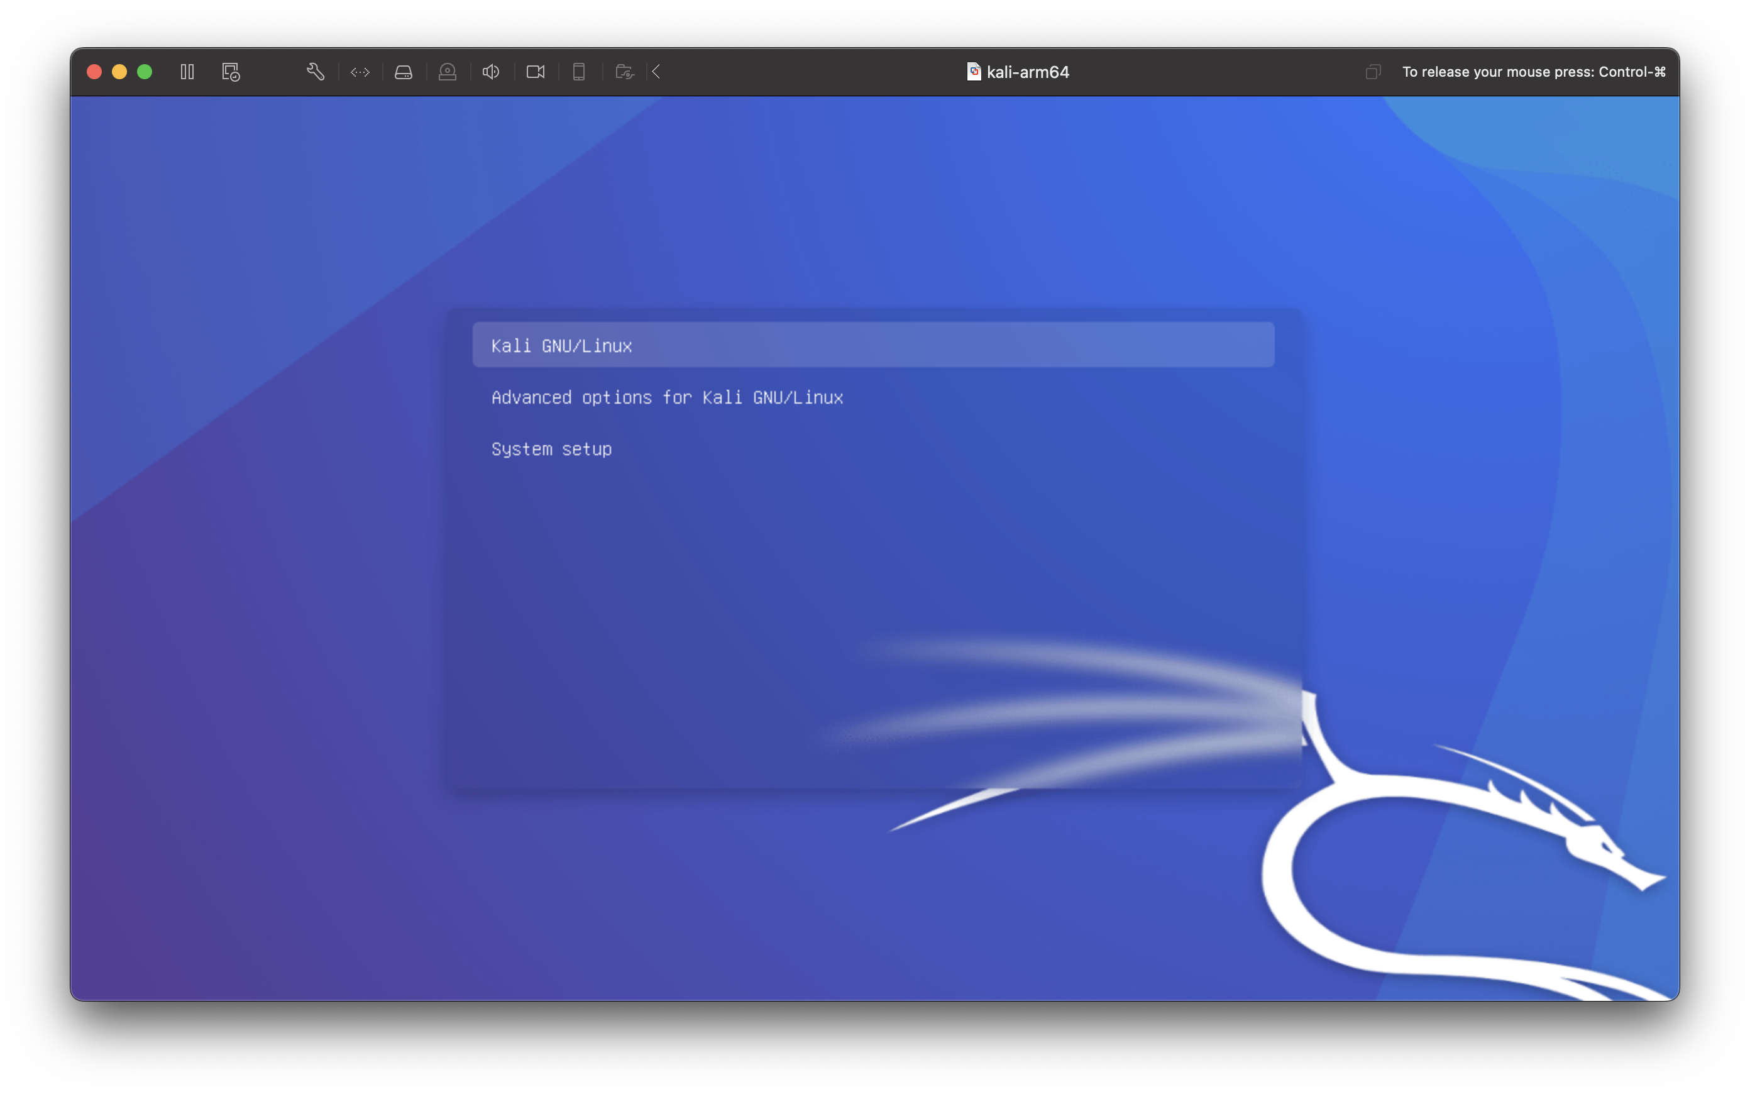The height and width of the screenshot is (1094, 1750).
Task: Toggle the camera device icon
Action: click(x=535, y=72)
